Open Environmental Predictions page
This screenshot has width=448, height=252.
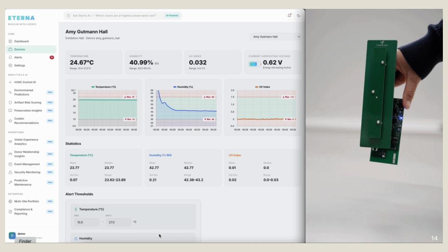click(x=31, y=92)
